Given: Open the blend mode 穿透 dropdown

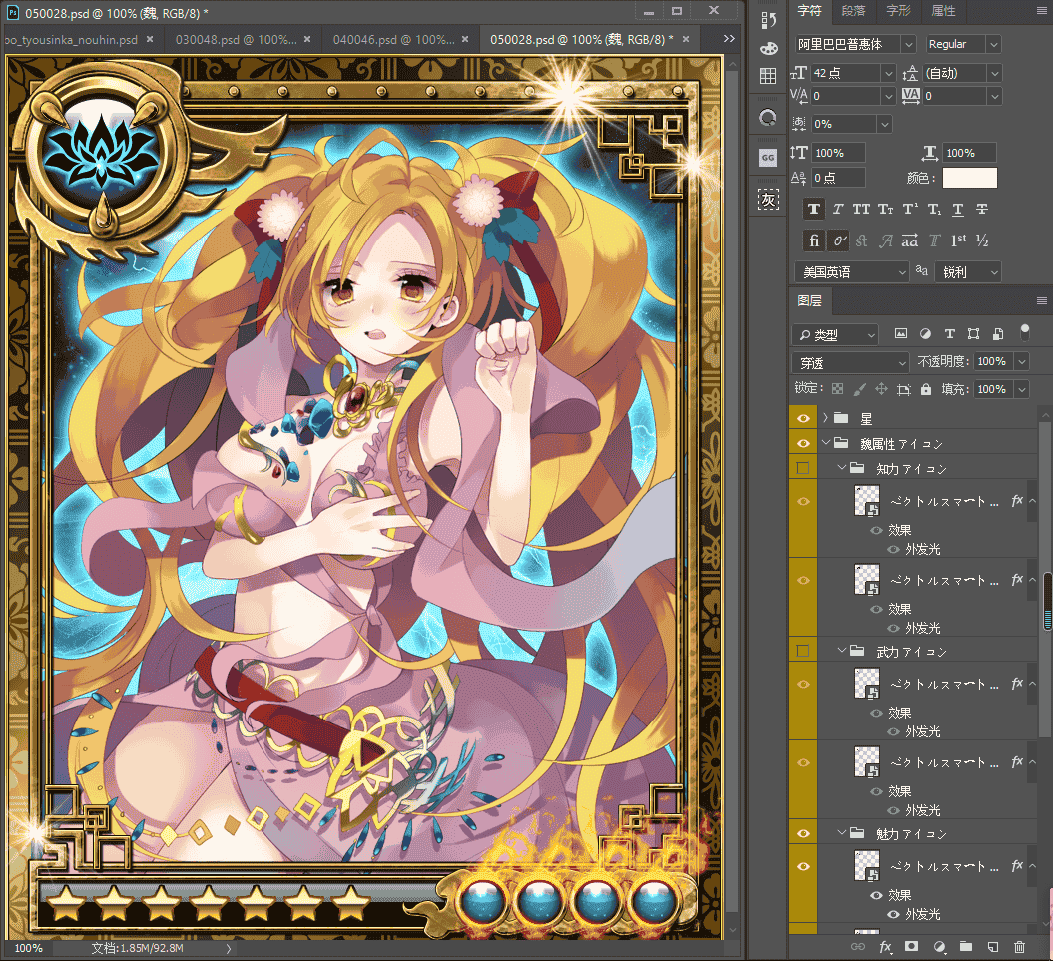Looking at the screenshot, I should point(850,362).
